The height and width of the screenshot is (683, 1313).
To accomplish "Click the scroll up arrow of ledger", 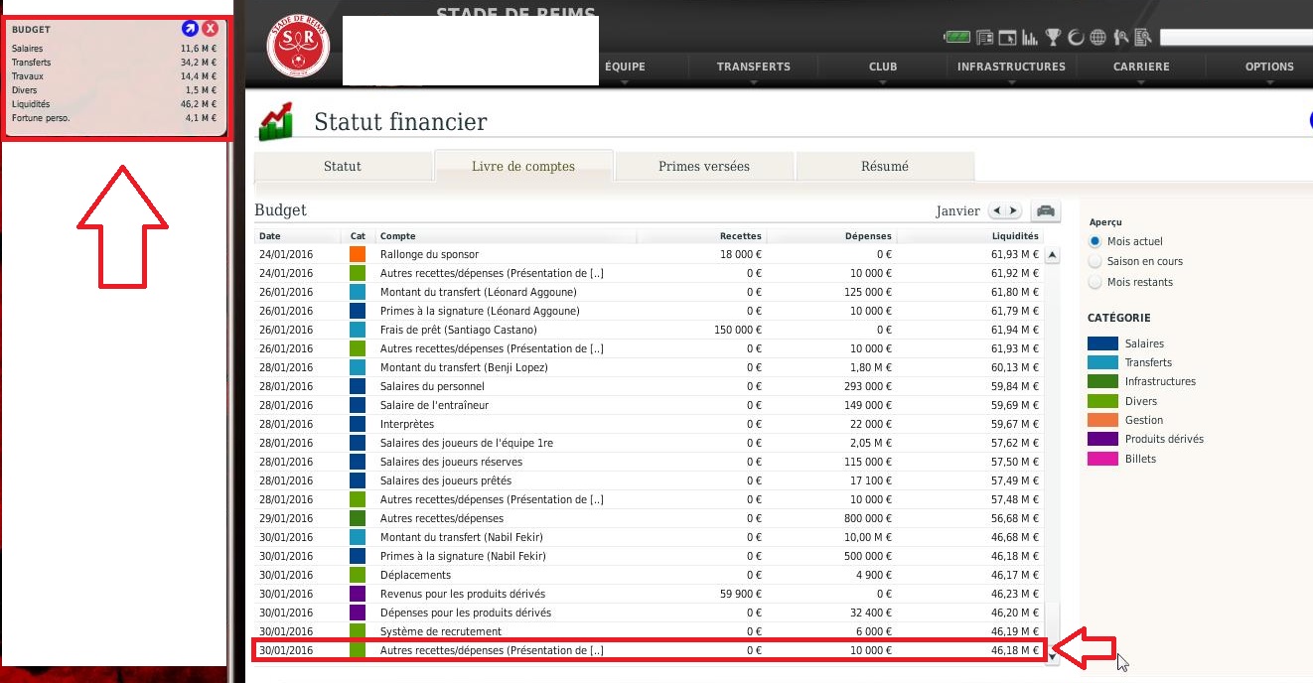I will [x=1053, y=255].
